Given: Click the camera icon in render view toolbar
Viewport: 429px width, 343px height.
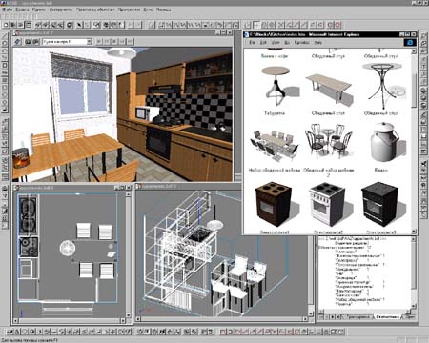Looking at the screenshot, I should [28, 41].
